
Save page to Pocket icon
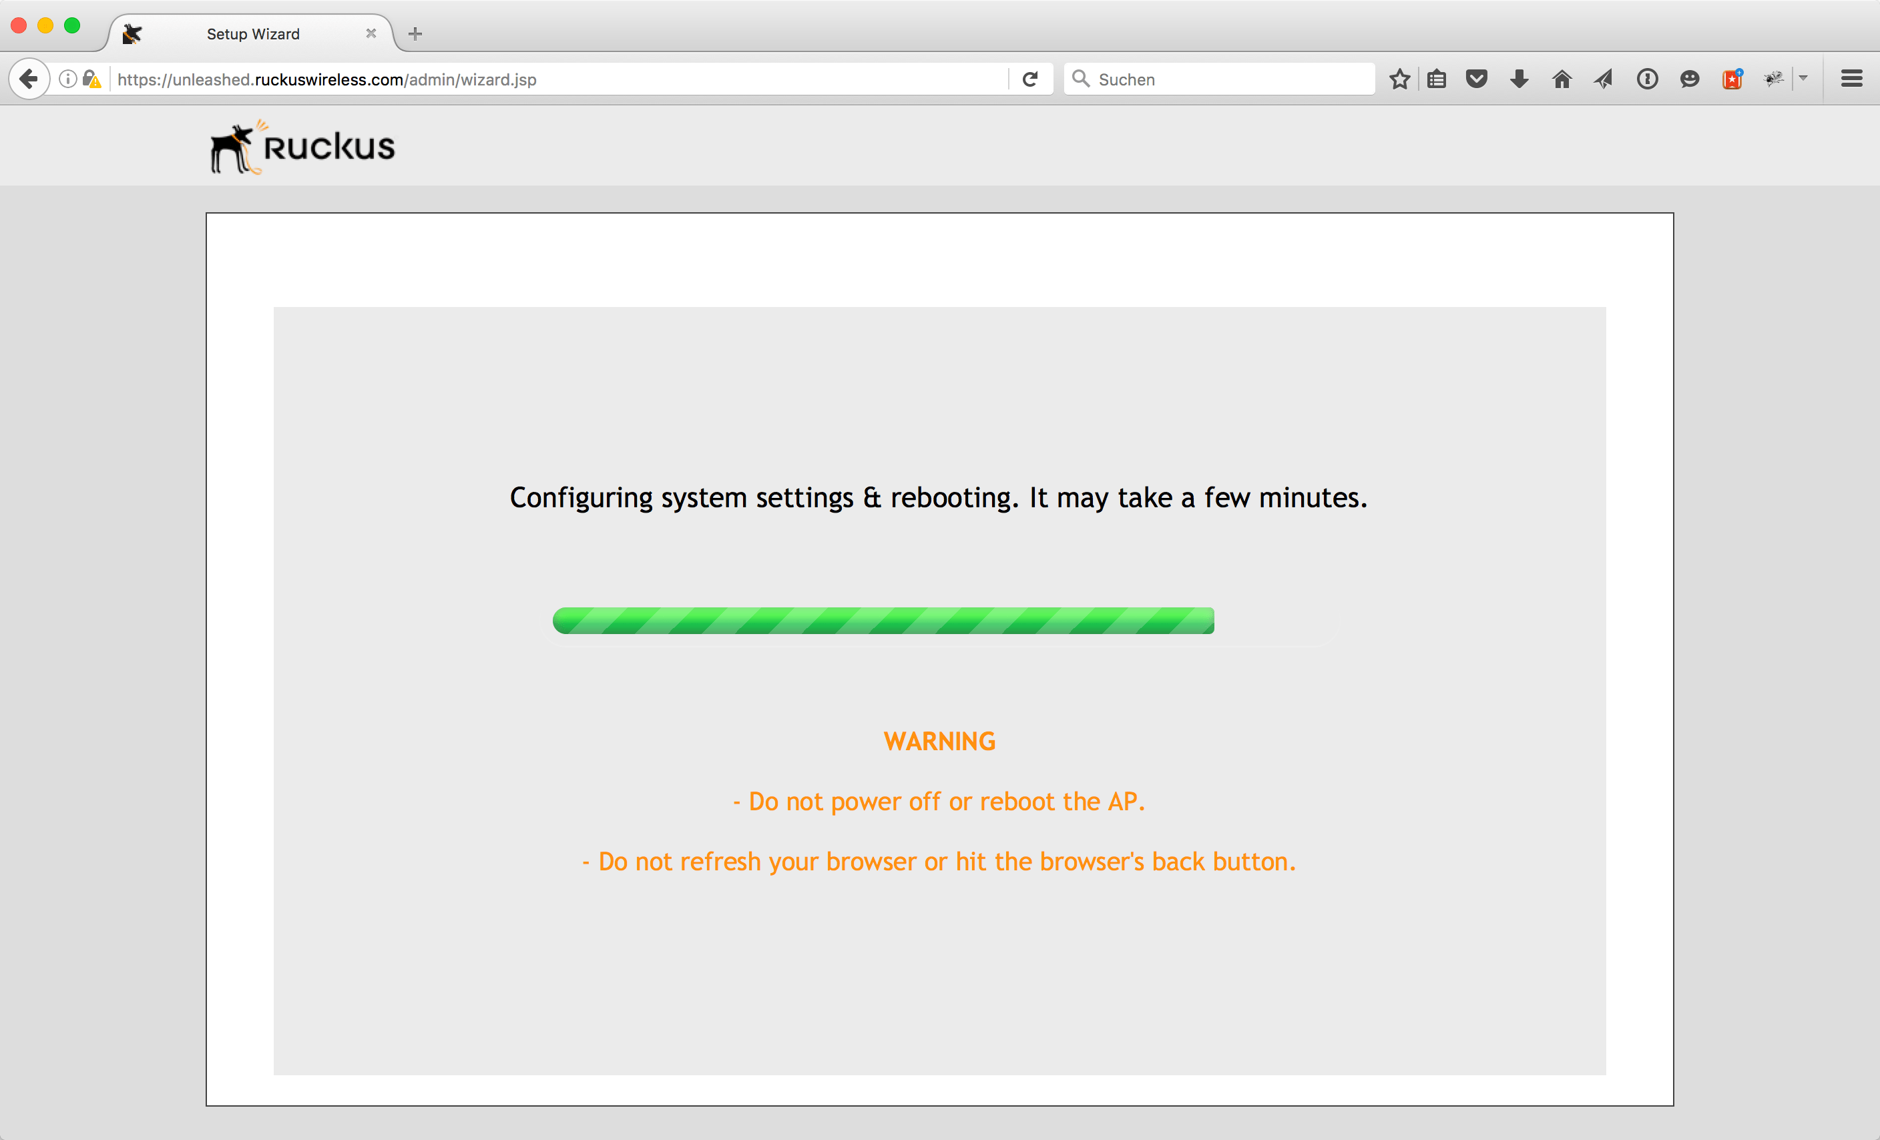[1477, 79]
